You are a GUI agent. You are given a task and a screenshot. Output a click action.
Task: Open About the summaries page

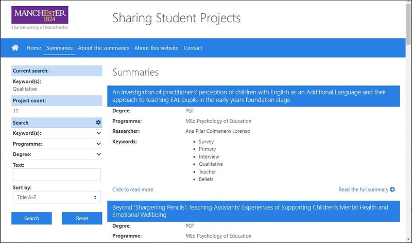coord(103,48)
